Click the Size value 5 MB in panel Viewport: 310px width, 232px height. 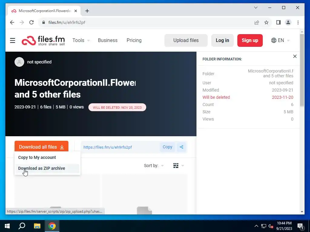point(289,112)
